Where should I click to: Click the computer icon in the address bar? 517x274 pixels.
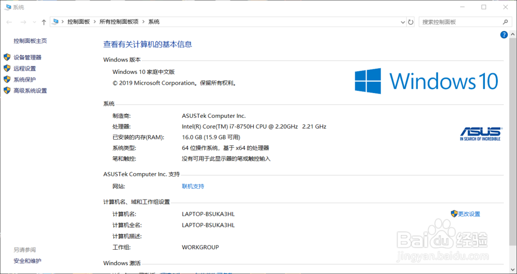click(56, 22)
